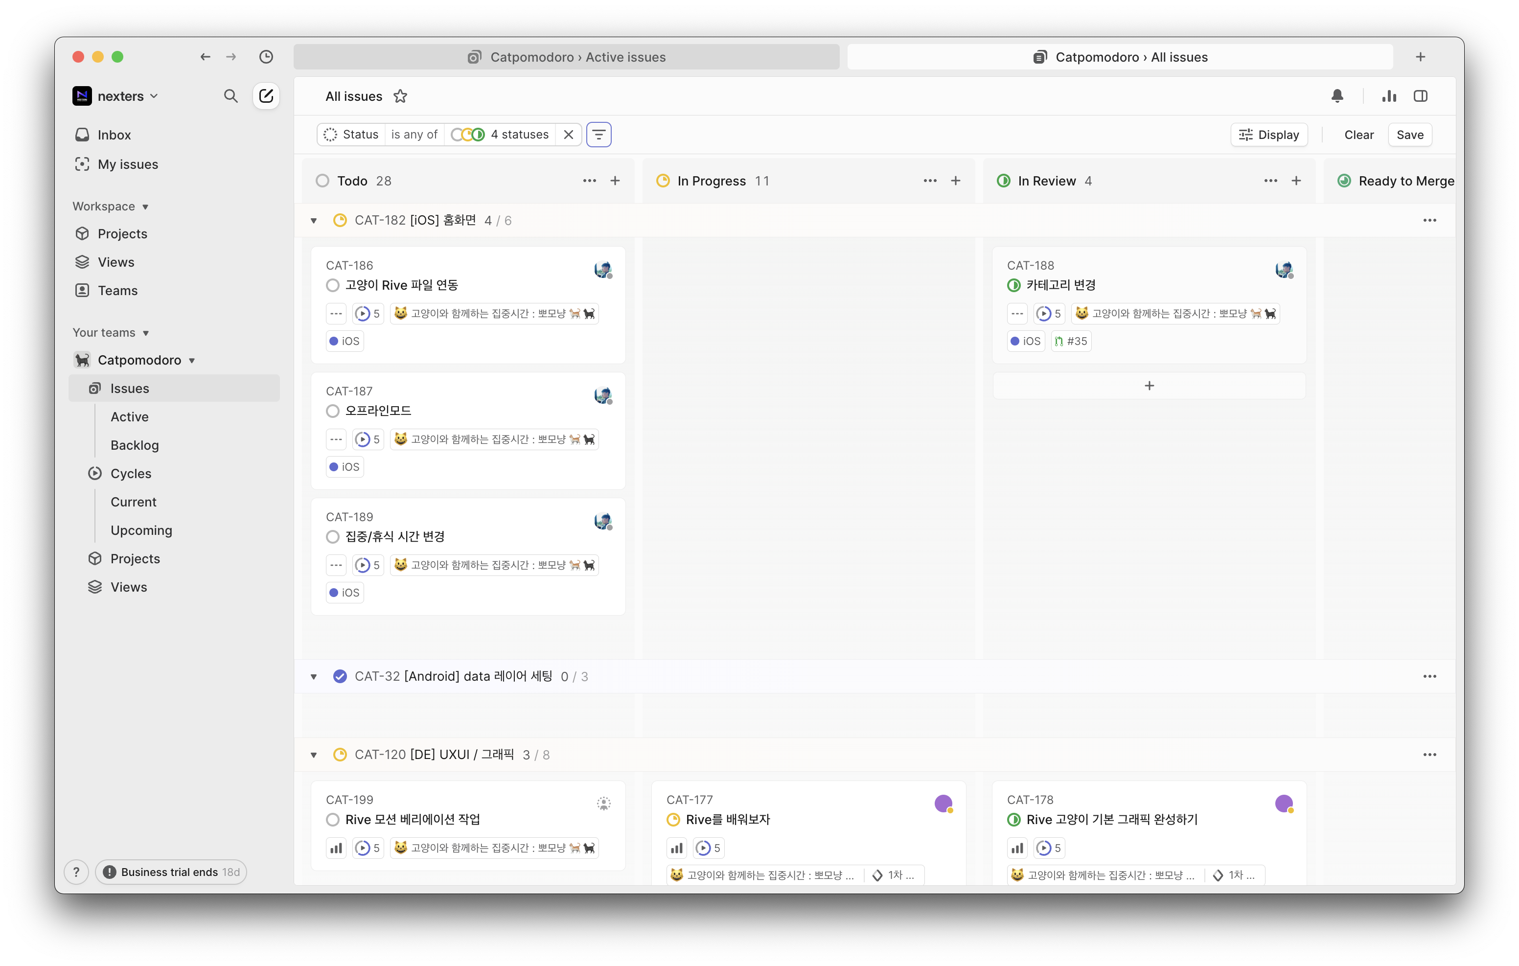Click the filter options icon button
The width and height of the screenshot is (1519, 966).
pyautogui.click(x=598, y=135)
